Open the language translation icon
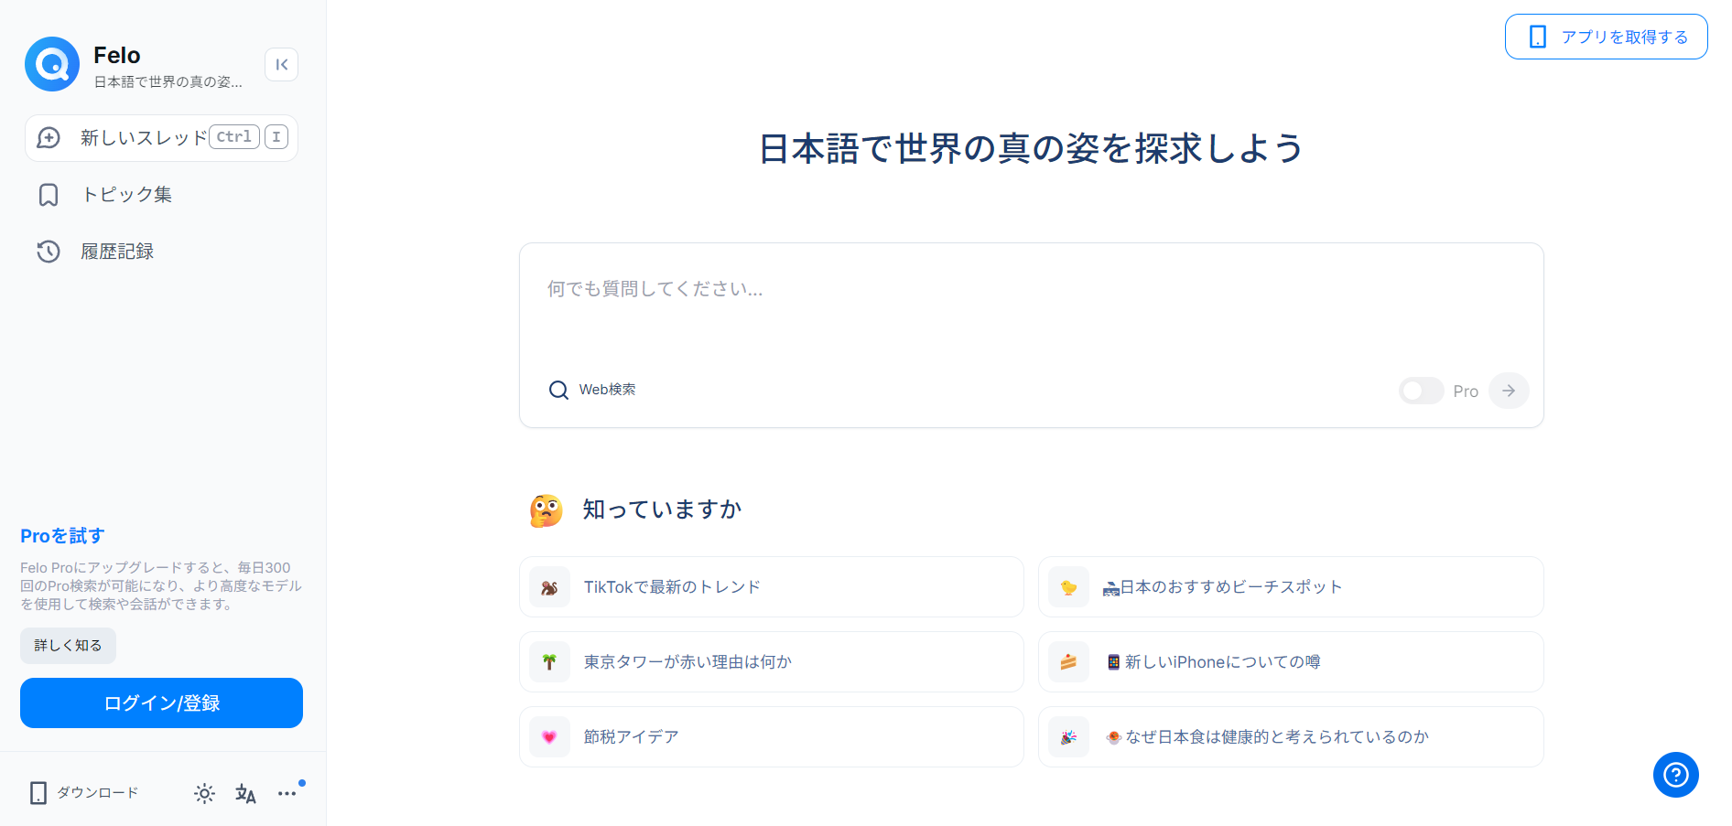This screenshot has width=1732, height=826. tap(245, 793)
